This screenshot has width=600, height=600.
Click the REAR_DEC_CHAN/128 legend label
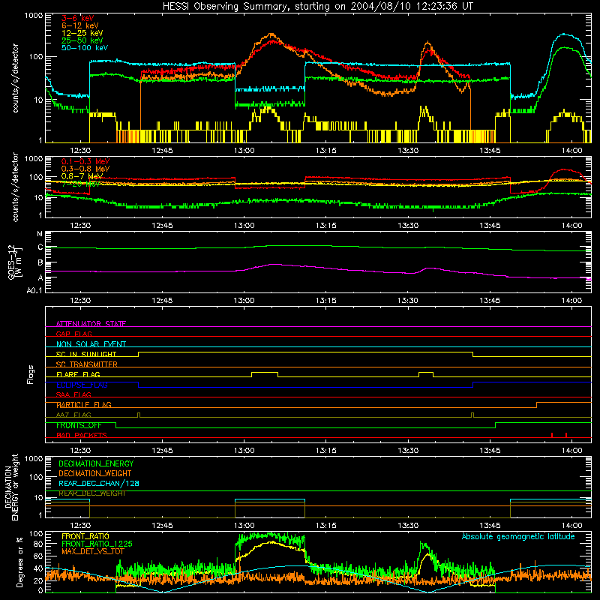[99, 483]
